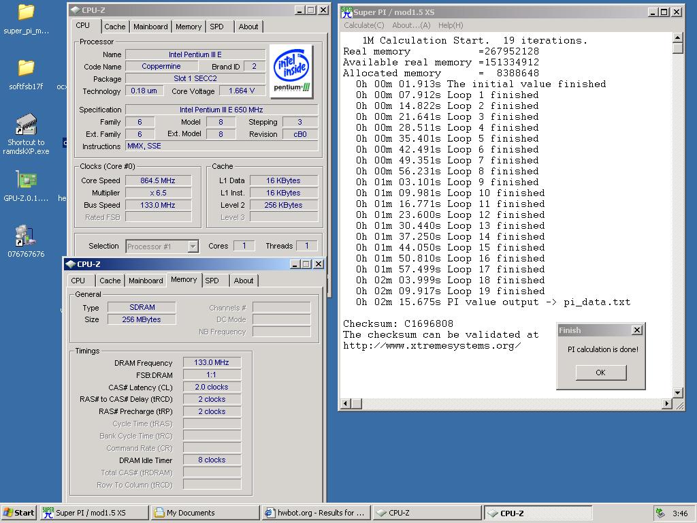Open About tab in back CPU-Z window
The height and width of the screenshot is (523, 697).
tap(248, 27)
